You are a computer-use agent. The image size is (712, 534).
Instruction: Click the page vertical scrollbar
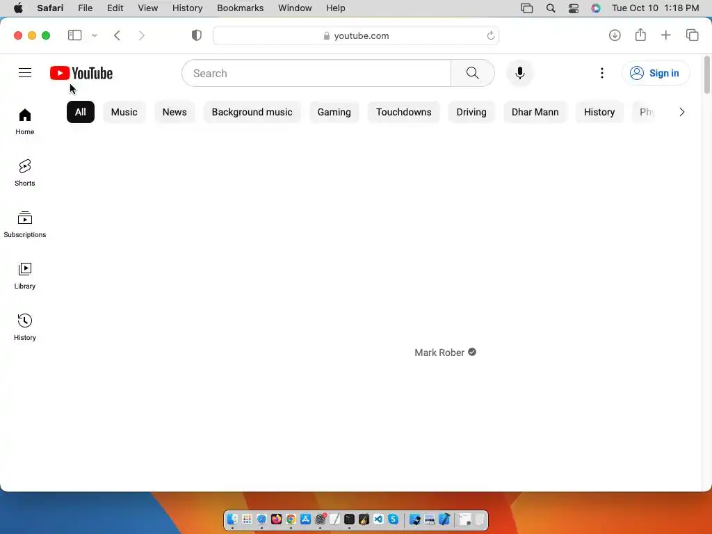[x=706, y=74]
